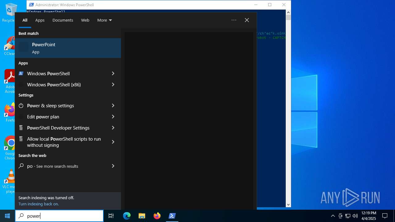Show hidden tray icons chevron

point(333,216)
